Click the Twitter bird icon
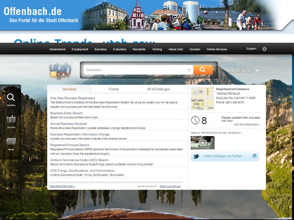The width and height of the screenshot is (294, 220). pyautogui.click(x=196, y=156)
